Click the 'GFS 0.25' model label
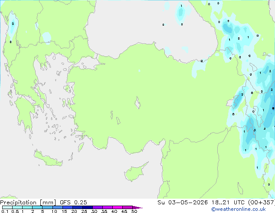The width and height of the screenshot is (275, 213). [x=73, y=203]
